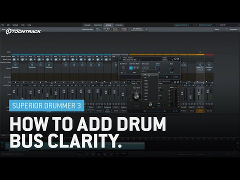Switch to the TRACKER tab

click(119, 25)
